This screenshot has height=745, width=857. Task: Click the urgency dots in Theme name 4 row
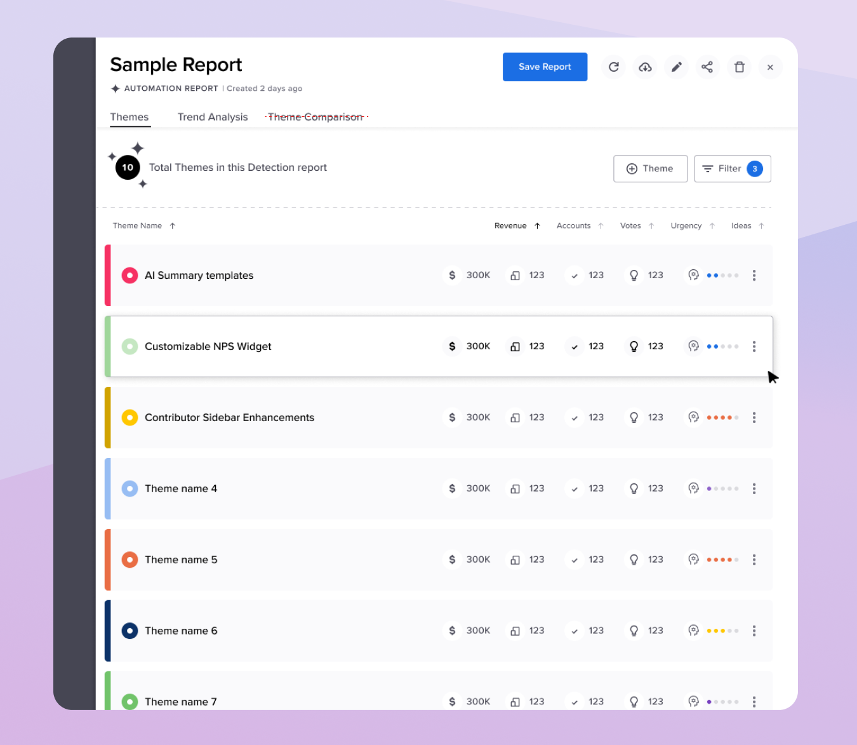(722, 489)
